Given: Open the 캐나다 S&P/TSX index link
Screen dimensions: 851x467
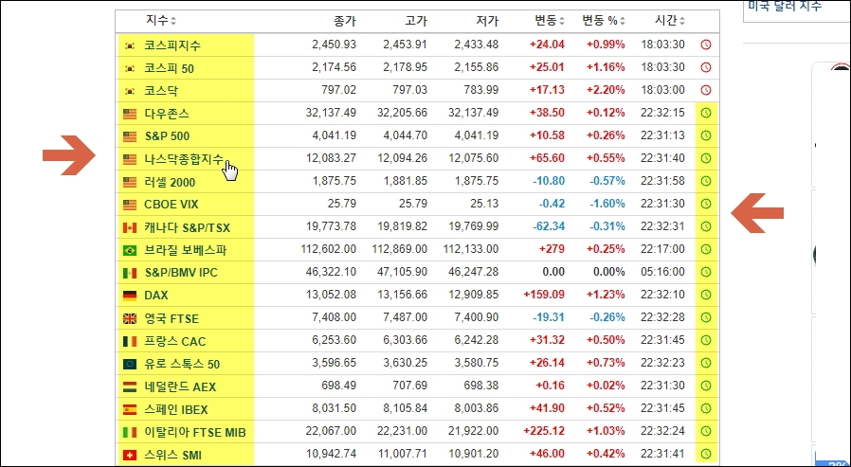Looking at the screenshot, I should coord(188,227).
